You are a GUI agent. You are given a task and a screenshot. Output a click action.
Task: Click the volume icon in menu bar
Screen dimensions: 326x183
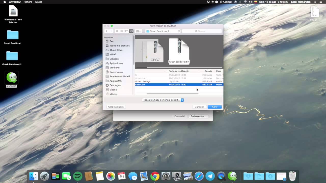(250, 2)
